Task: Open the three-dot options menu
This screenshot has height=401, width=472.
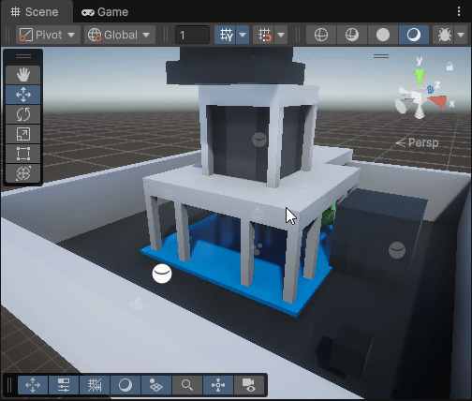Action: [459, 11]
